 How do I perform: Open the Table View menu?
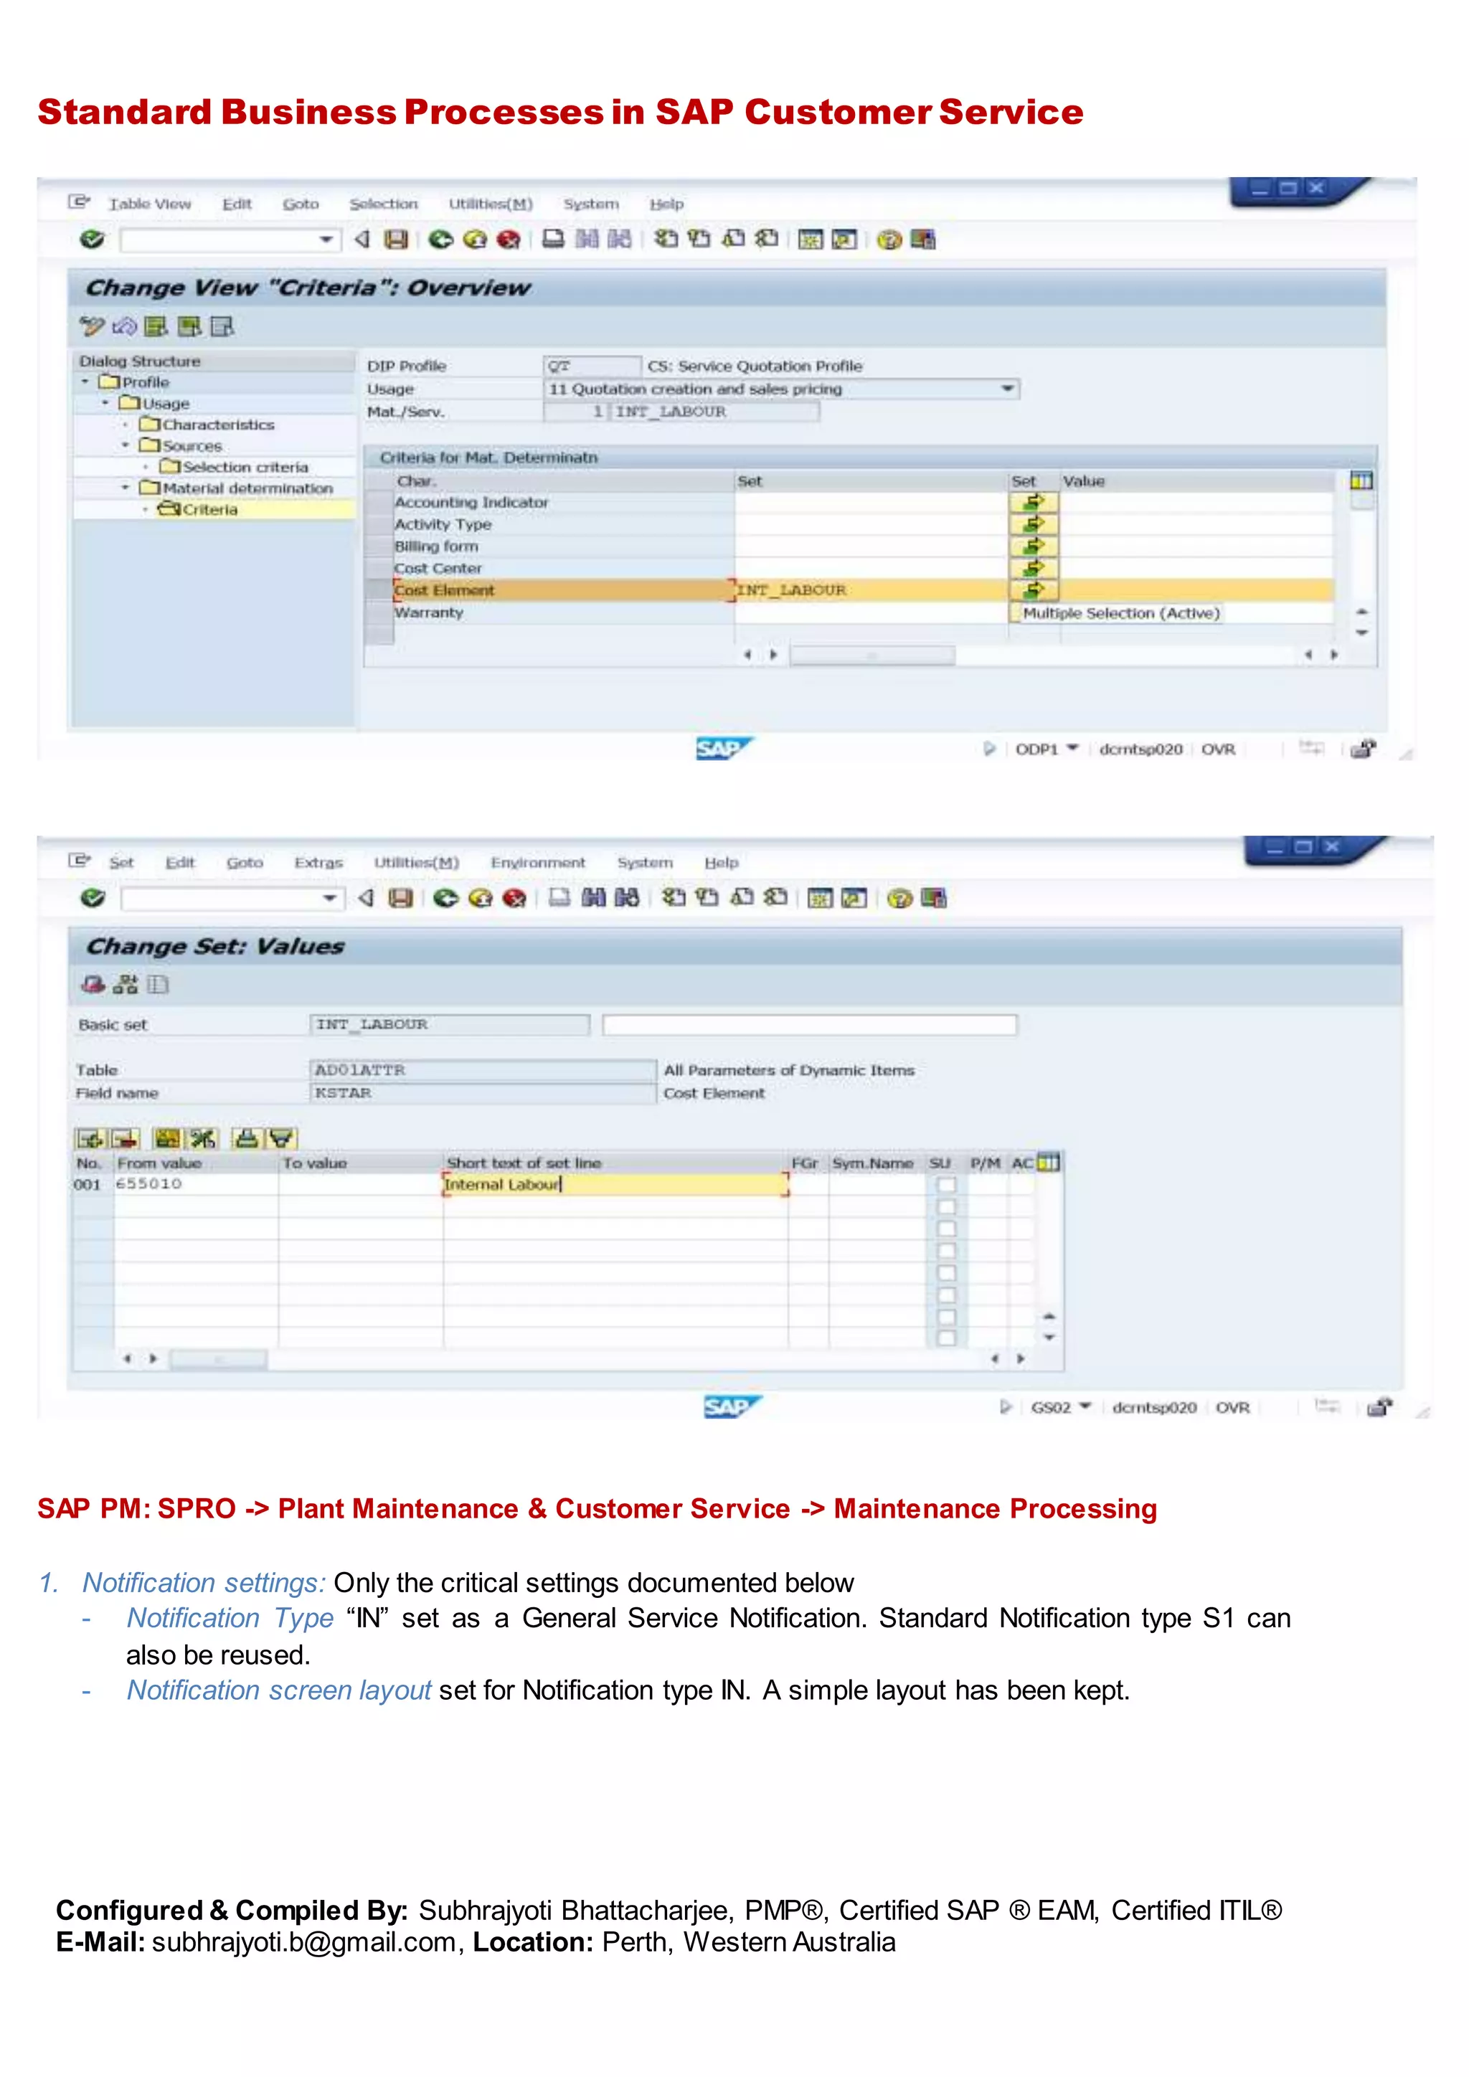[x=149, y=204]
